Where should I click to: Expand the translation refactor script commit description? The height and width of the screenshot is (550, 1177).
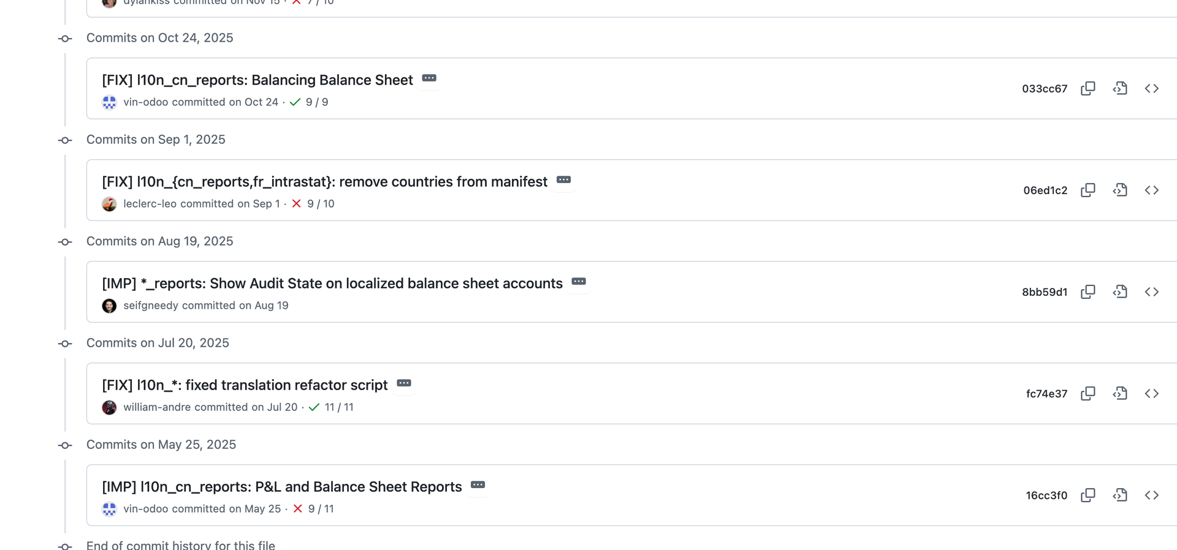pyautogui.click(x=403, y=383)
